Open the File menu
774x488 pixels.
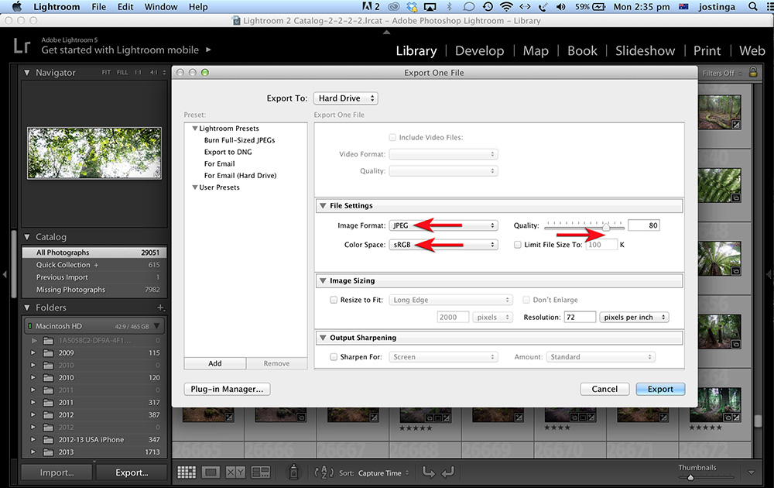pyautogui.click(x=99, y=6)
